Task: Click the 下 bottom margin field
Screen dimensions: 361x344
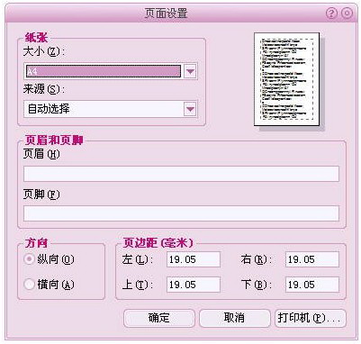Action: (x=312, y=285)
